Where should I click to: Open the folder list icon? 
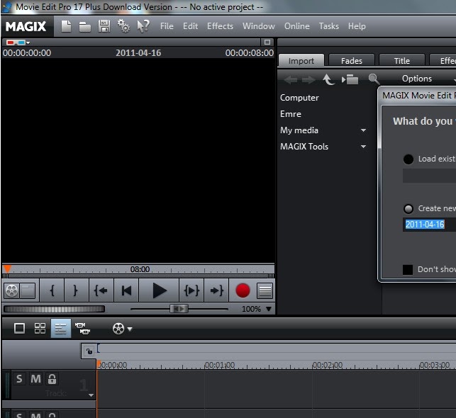pyautogui.click(x=350, y=79)
